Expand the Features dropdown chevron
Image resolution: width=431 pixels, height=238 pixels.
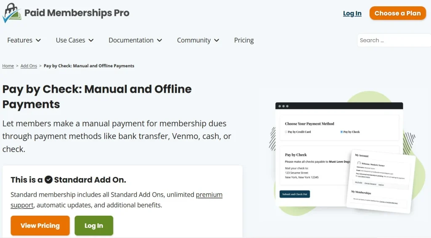(38, 40)
